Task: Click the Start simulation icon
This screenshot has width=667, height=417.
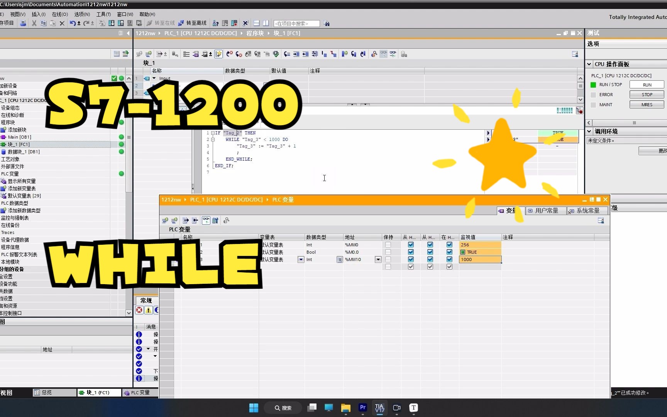Action: 130,23
